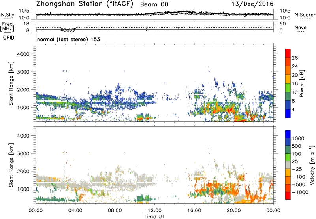
Task: Click the "20:00" time tick label
Action: coord(234,211)
